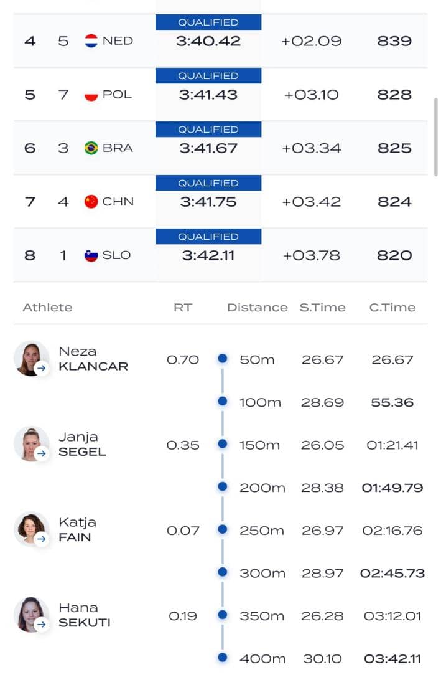Expand the POL row time 3:41.43
This screenshot has width=441, height=685.
pyautogui.click(x=208, y=95)
